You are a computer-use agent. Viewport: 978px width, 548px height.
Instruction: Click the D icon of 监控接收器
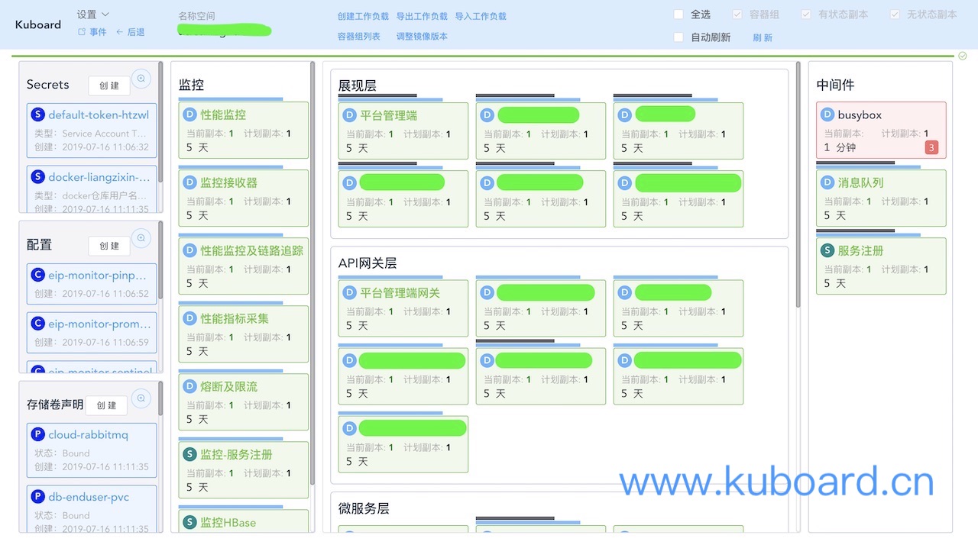[190, 182]
